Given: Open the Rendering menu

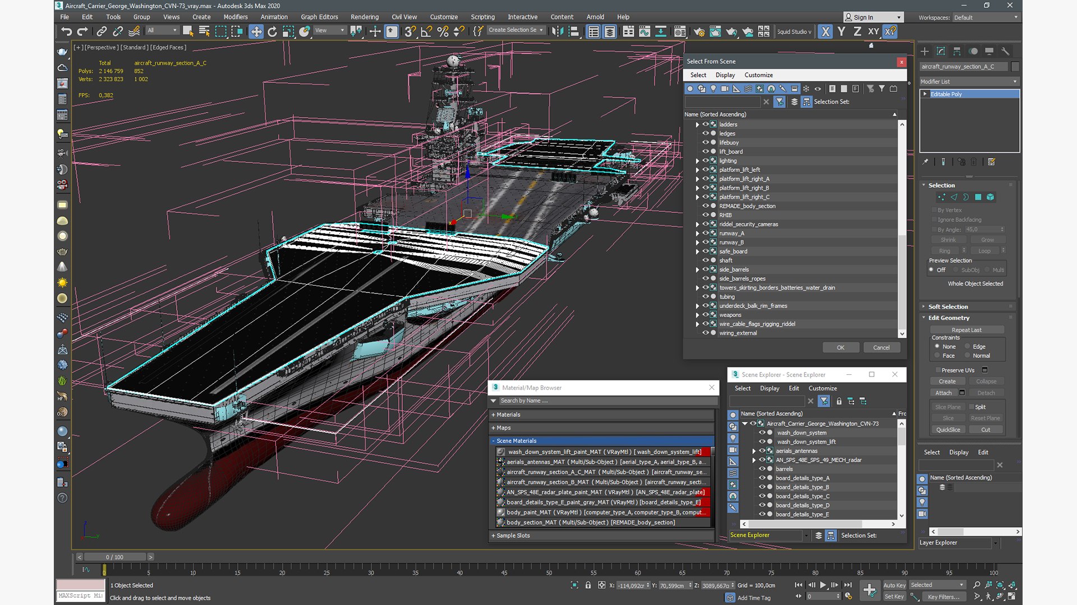Looking at the screenshot, I should coord(364,17).
